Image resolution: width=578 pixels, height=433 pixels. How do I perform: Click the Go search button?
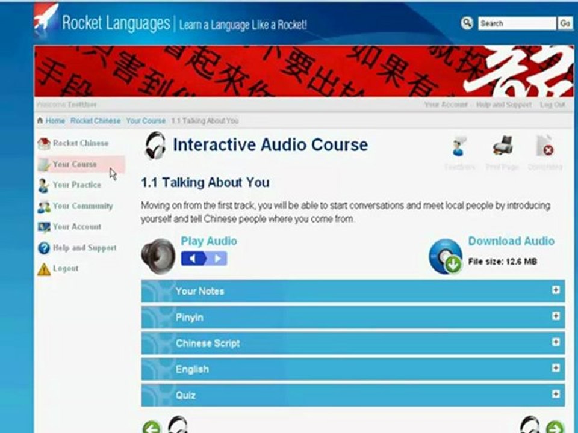pos(565,23)
